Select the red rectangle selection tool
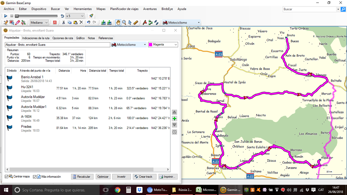 [12, 22]
